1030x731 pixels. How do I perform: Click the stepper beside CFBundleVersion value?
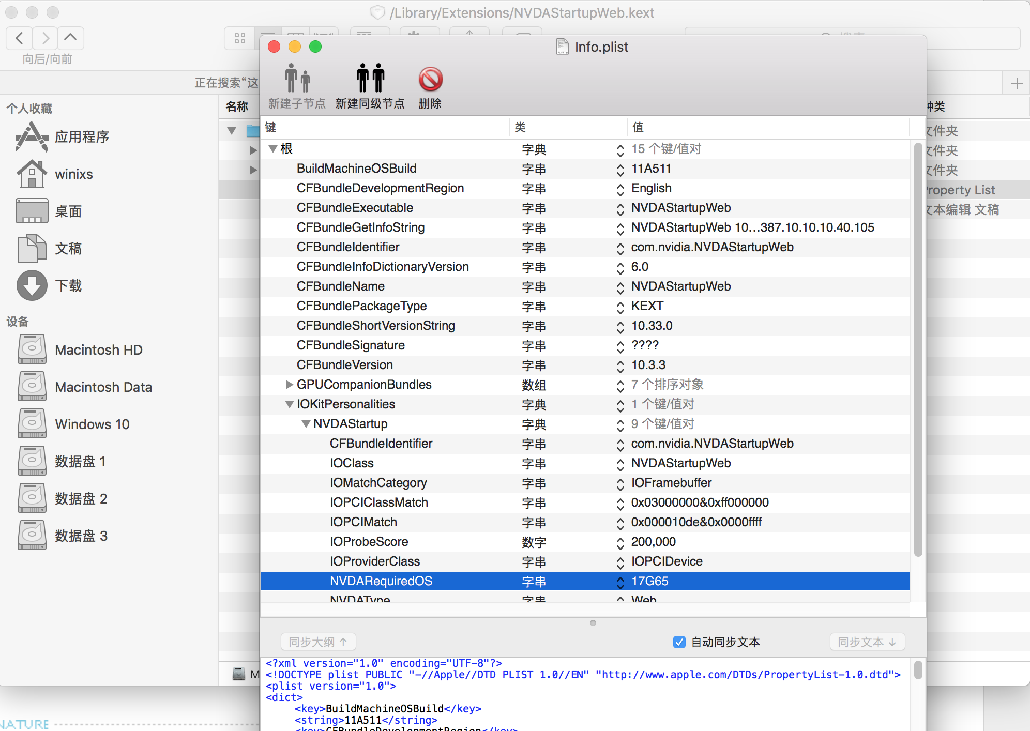pos(620,365)
